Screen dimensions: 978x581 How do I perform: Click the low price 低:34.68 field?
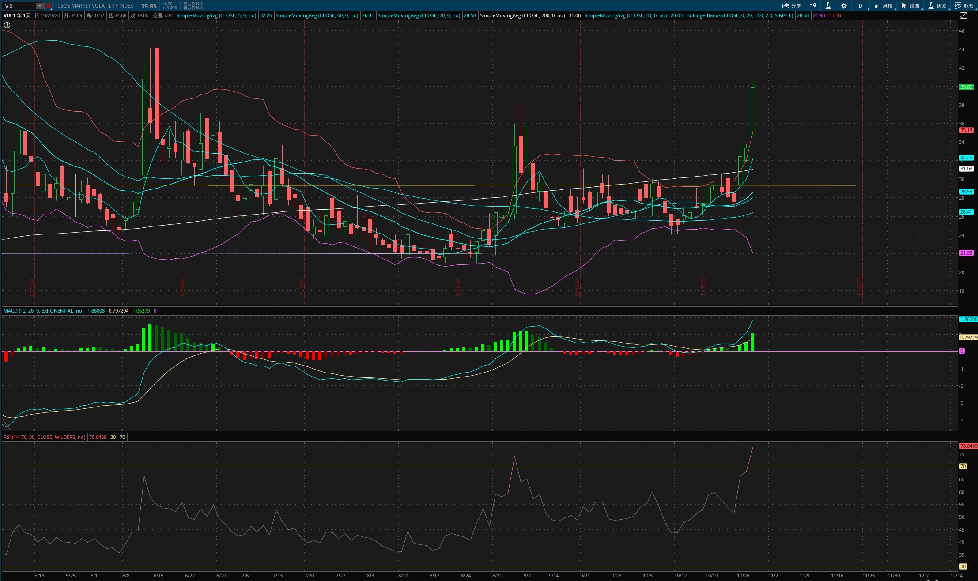(117, 15)
